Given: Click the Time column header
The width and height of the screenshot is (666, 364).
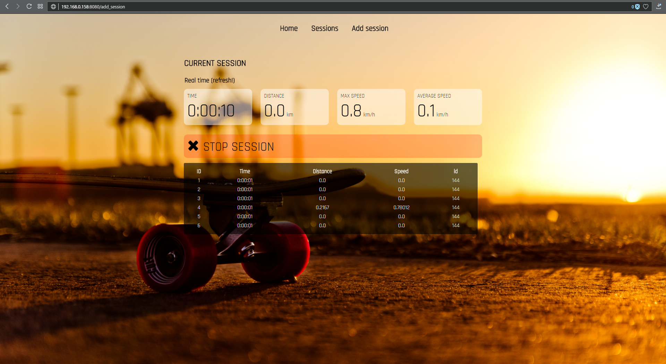Looking at the screenshot, I should click(x=245, y=171).
